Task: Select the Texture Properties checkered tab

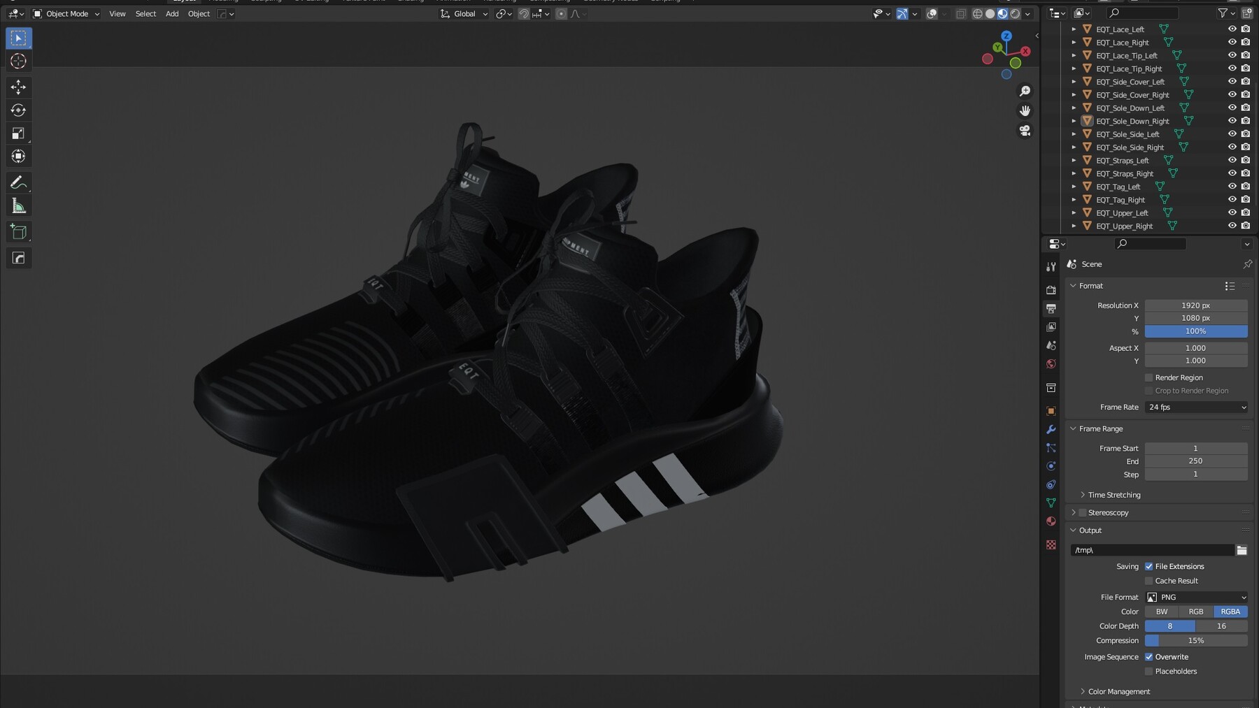Action: (x=1051, y=544)
